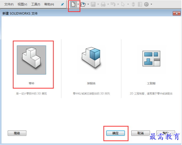
Task: Click the File Properties list icon
Action: click(140, 5)
